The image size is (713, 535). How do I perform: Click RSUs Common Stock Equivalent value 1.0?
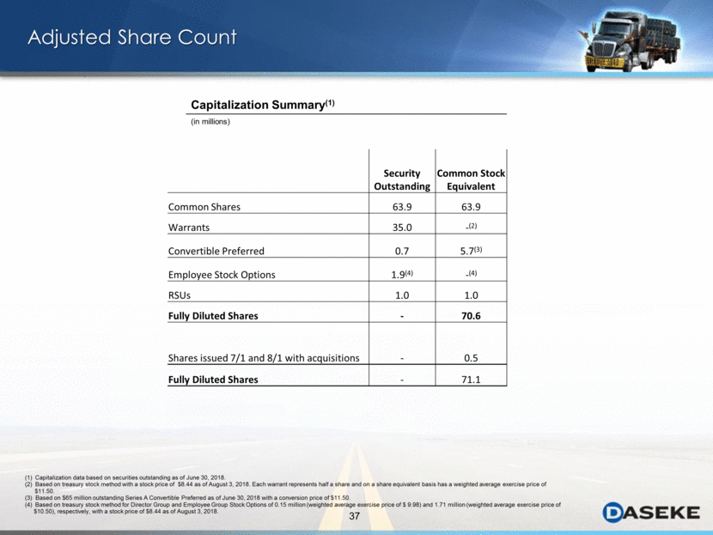[471, 295]
